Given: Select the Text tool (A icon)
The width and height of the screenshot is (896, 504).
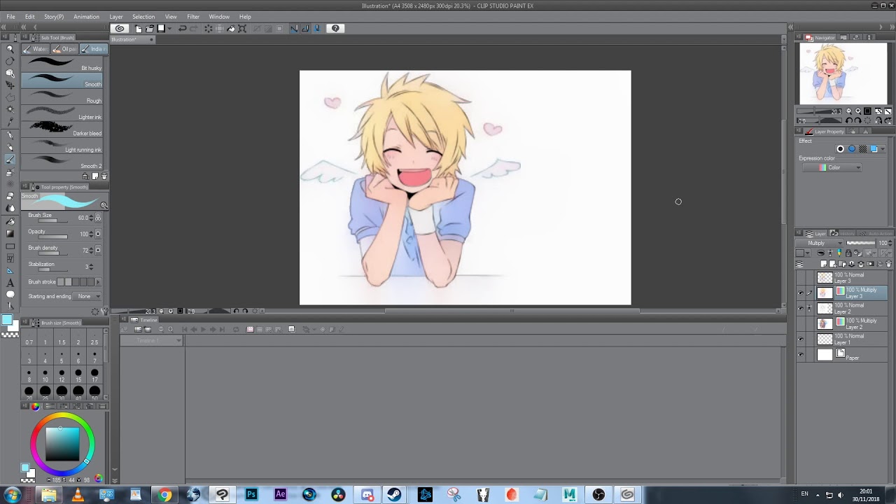Looking at the screenshot, I should tap(10, 283).
